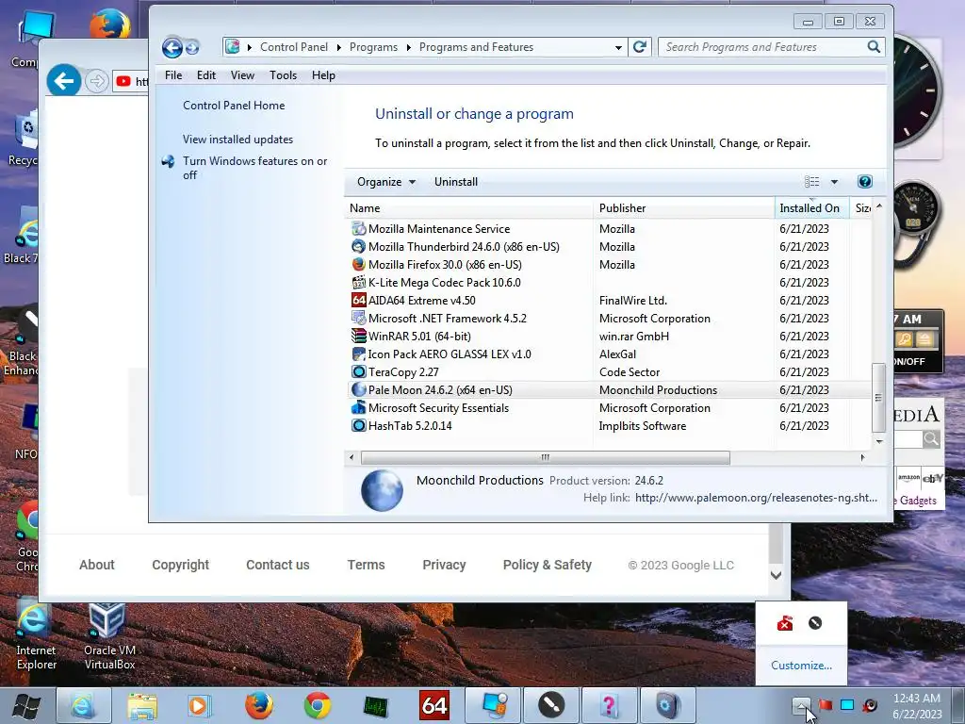Select the Mozilla Firefox 30.0 icon
Image resolution: width=965 pixels, height=724 pixels.
point(358,264)
